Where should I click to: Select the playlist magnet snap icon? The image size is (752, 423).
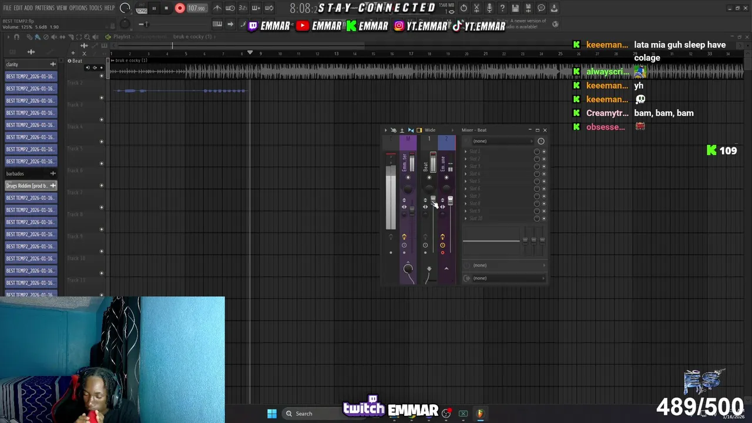click(16, 37)
